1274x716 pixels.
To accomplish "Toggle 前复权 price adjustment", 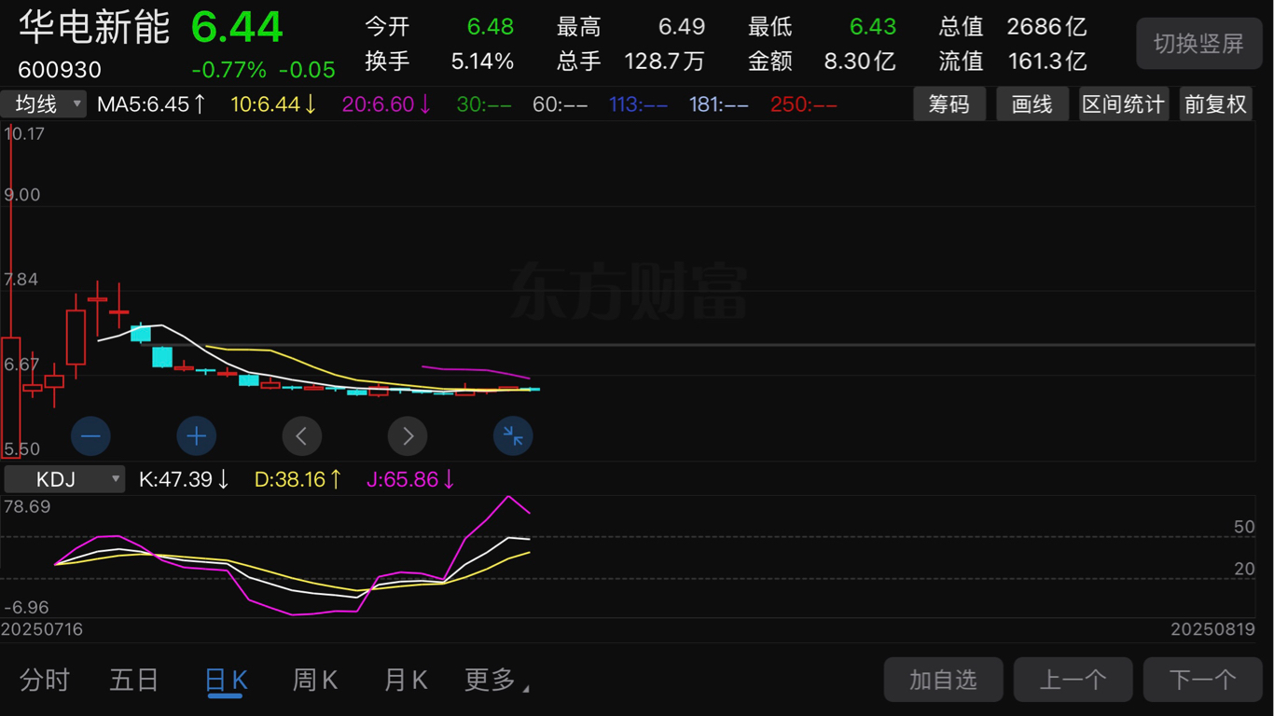I will pos(1215,103).
